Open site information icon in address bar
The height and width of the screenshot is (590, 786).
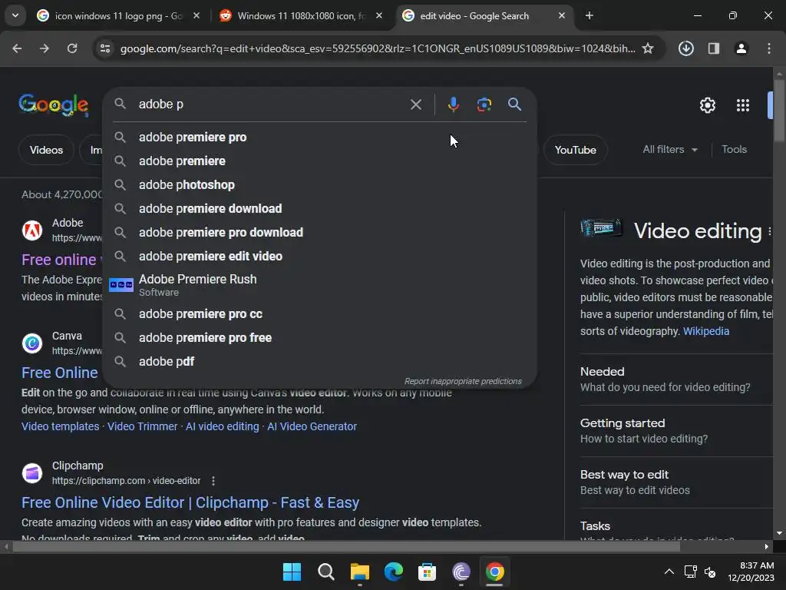coord(105,48)
